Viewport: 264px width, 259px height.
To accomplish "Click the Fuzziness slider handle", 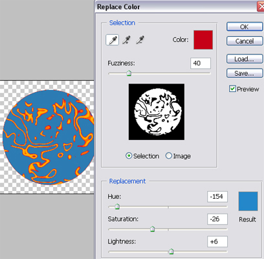I will 129,73.
